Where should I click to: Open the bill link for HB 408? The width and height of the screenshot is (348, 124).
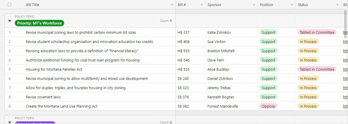[345, 42]
